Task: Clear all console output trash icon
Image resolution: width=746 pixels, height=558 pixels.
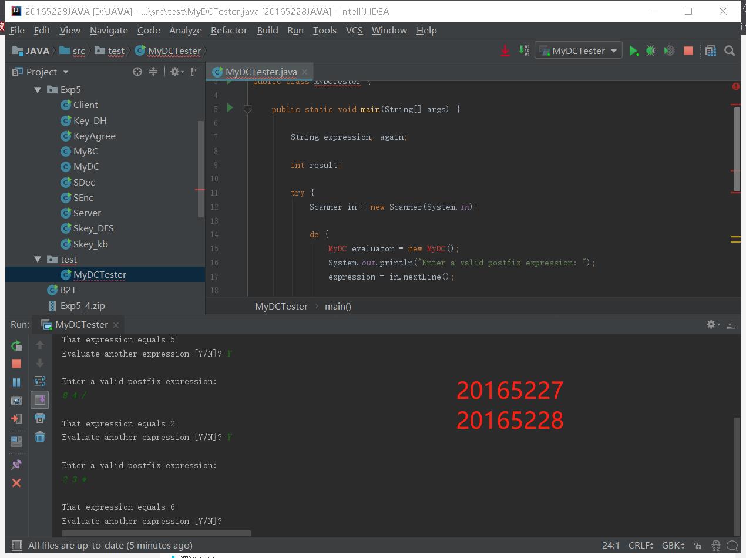Action: pyautogui.click(x=40, y=436)
